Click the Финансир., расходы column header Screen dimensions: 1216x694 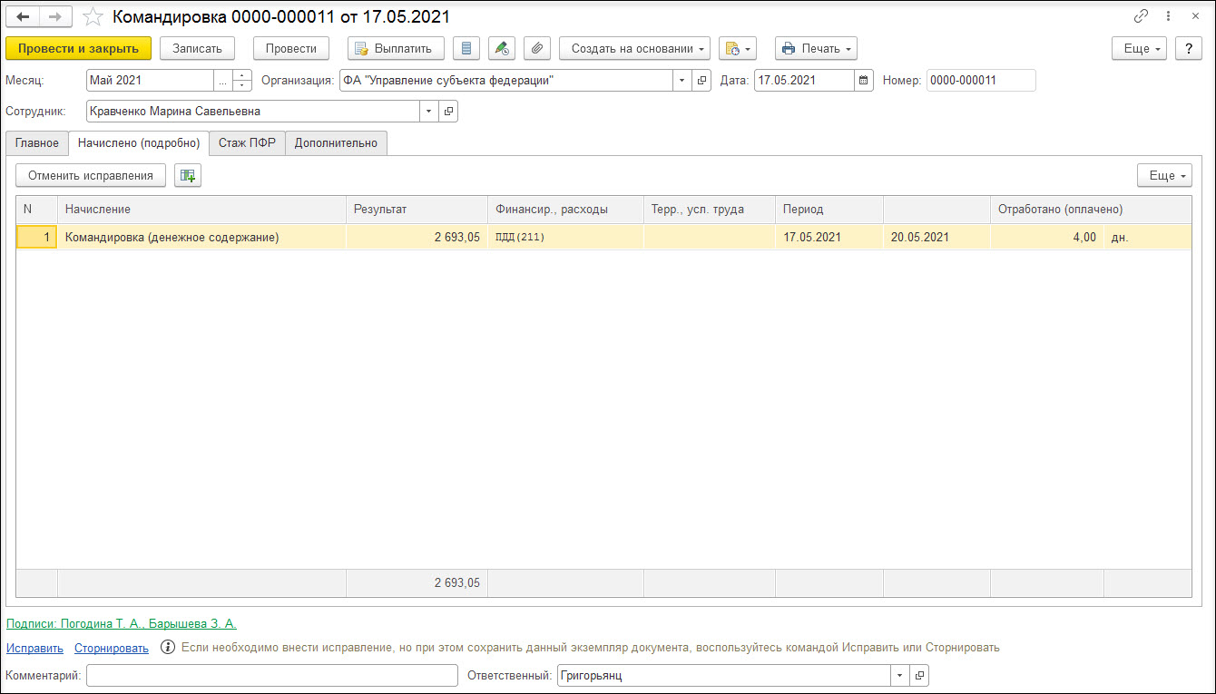tap(565, 209)
